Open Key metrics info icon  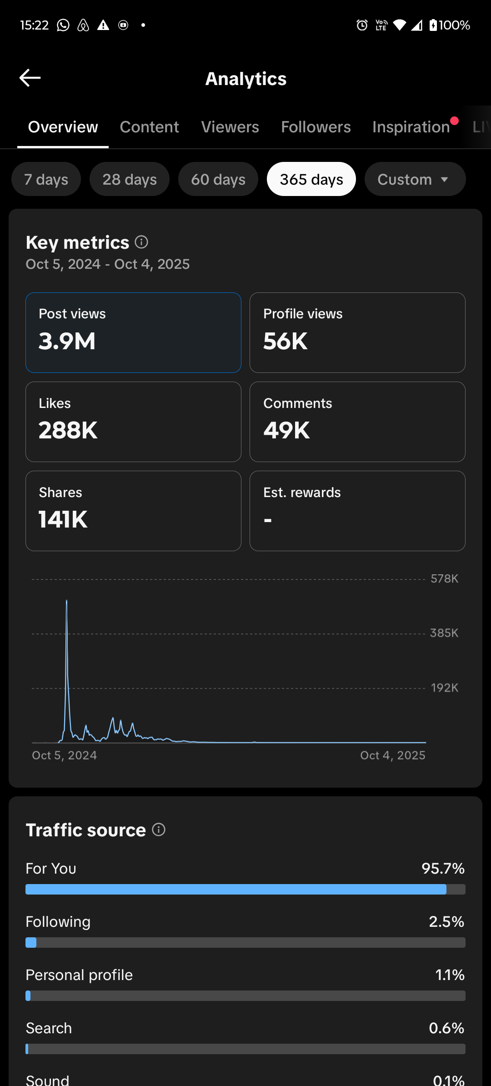[x=141, y=242]
